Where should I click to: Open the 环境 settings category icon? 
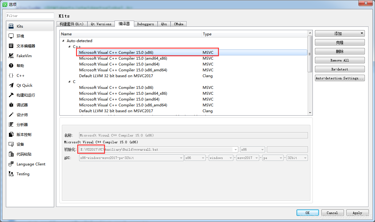(x=11, y=36)
